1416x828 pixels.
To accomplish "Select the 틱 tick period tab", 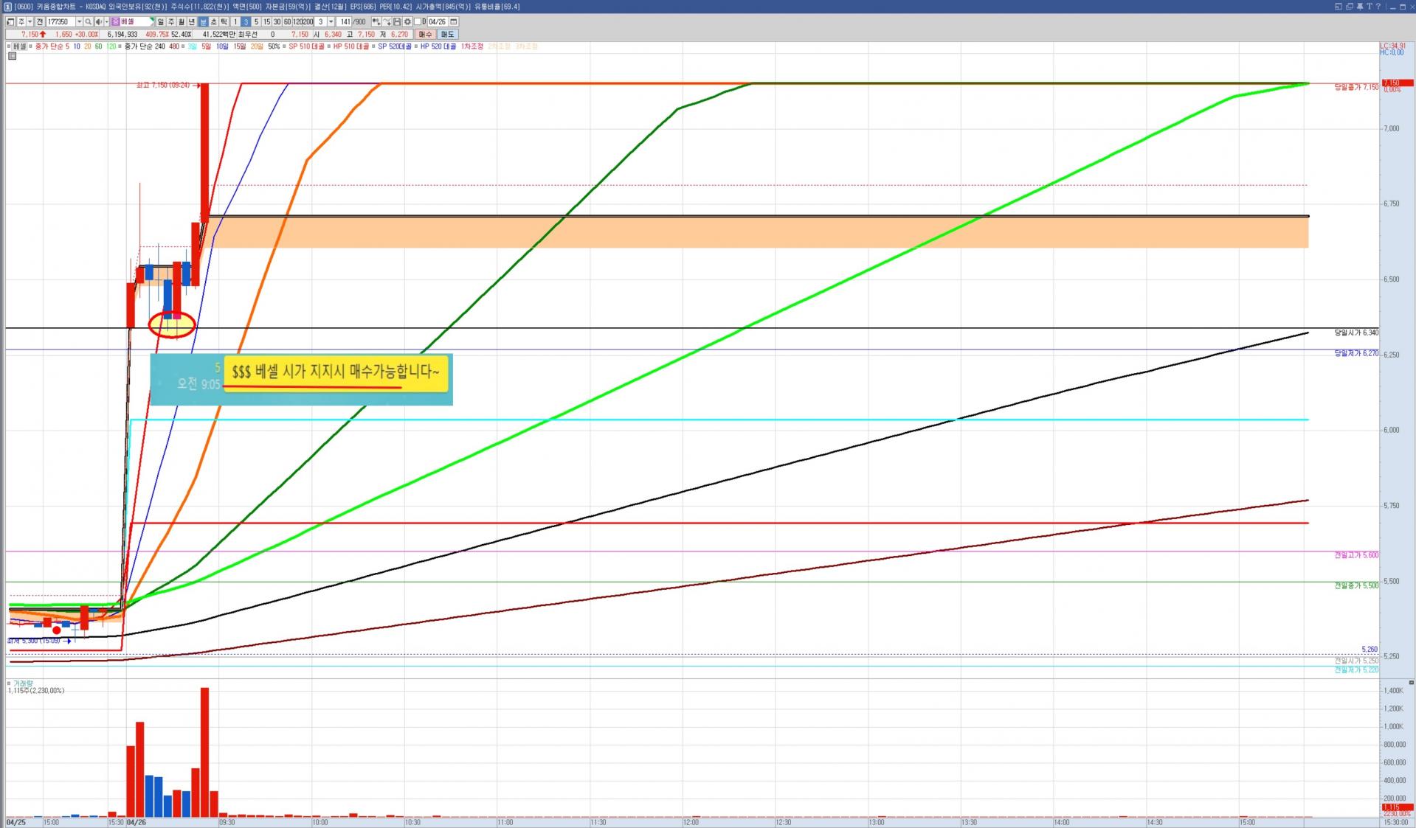I will click(x=224, y=22).
